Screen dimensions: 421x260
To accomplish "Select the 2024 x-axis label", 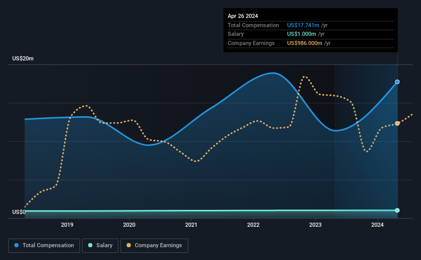I will (x=377, y=225).
